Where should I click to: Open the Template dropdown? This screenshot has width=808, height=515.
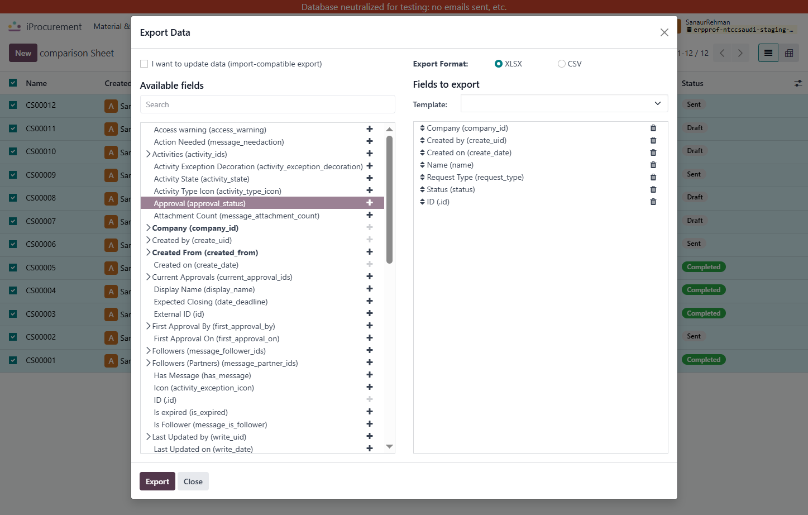tap(564, 103)
